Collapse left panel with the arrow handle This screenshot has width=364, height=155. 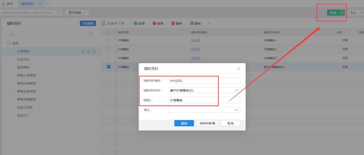(x=103, y=23)
